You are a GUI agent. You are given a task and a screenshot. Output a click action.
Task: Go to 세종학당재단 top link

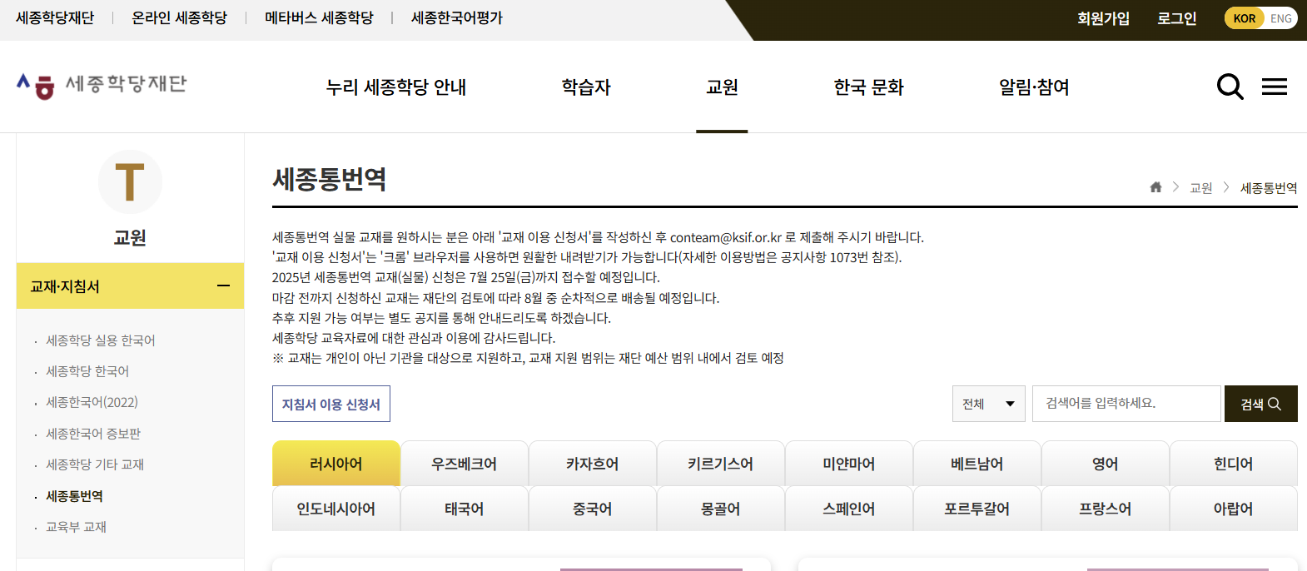55,17
